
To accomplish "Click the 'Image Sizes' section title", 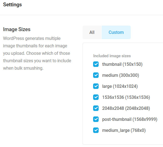I will click(x=17, y=29).
